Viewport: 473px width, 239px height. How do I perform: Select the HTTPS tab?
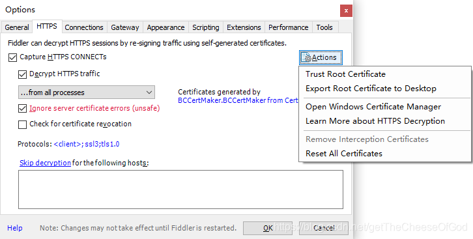coord(47,27)
